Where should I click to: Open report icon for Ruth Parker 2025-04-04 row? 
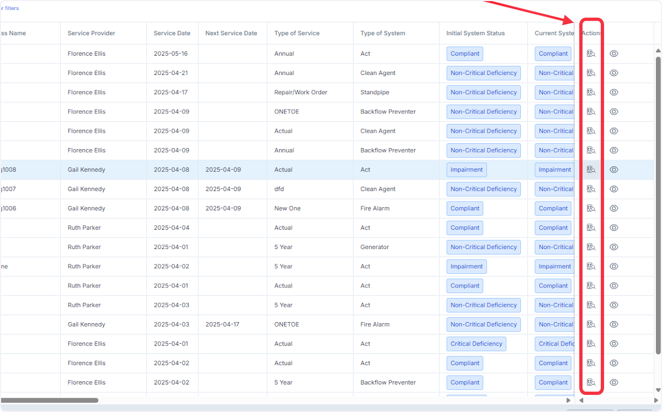[591, 227]
